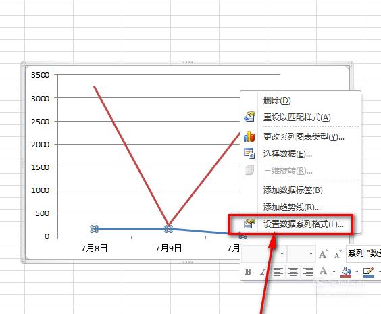Screen dimensions: 381x314
Task: Click the 3500 axis value
Action: (x=41, y=75)
